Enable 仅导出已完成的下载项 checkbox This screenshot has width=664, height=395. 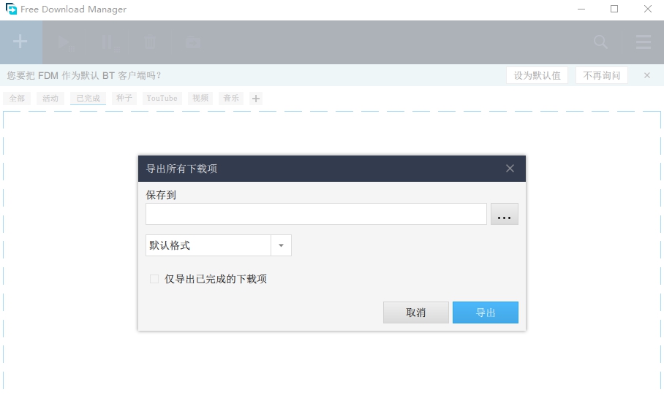154,279
